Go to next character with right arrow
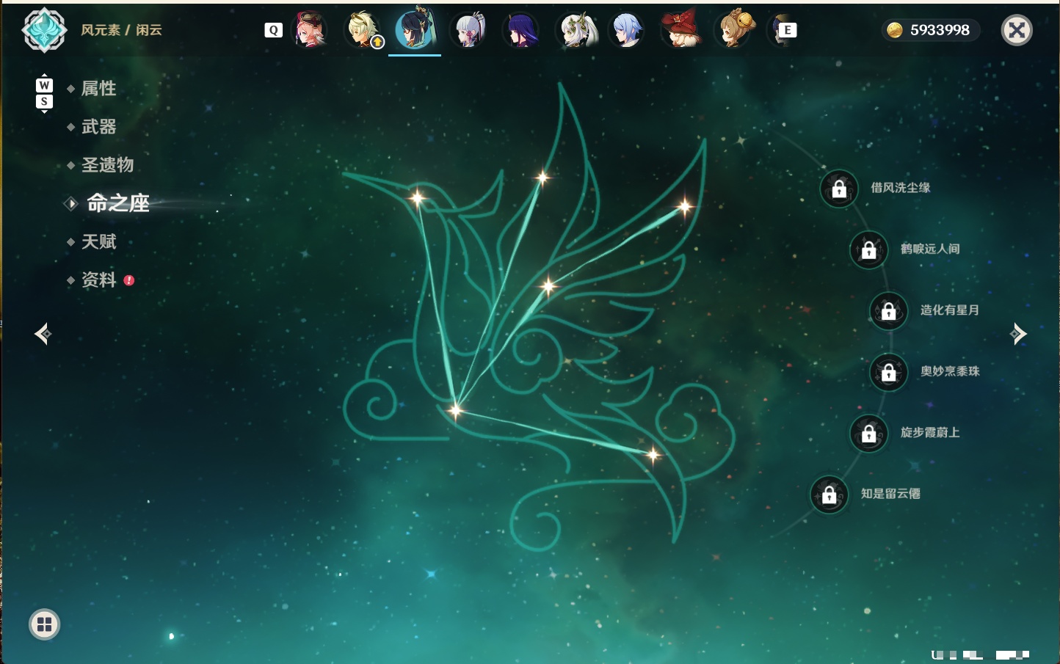The image size is (1060, 664). [x=1018, y=334]
